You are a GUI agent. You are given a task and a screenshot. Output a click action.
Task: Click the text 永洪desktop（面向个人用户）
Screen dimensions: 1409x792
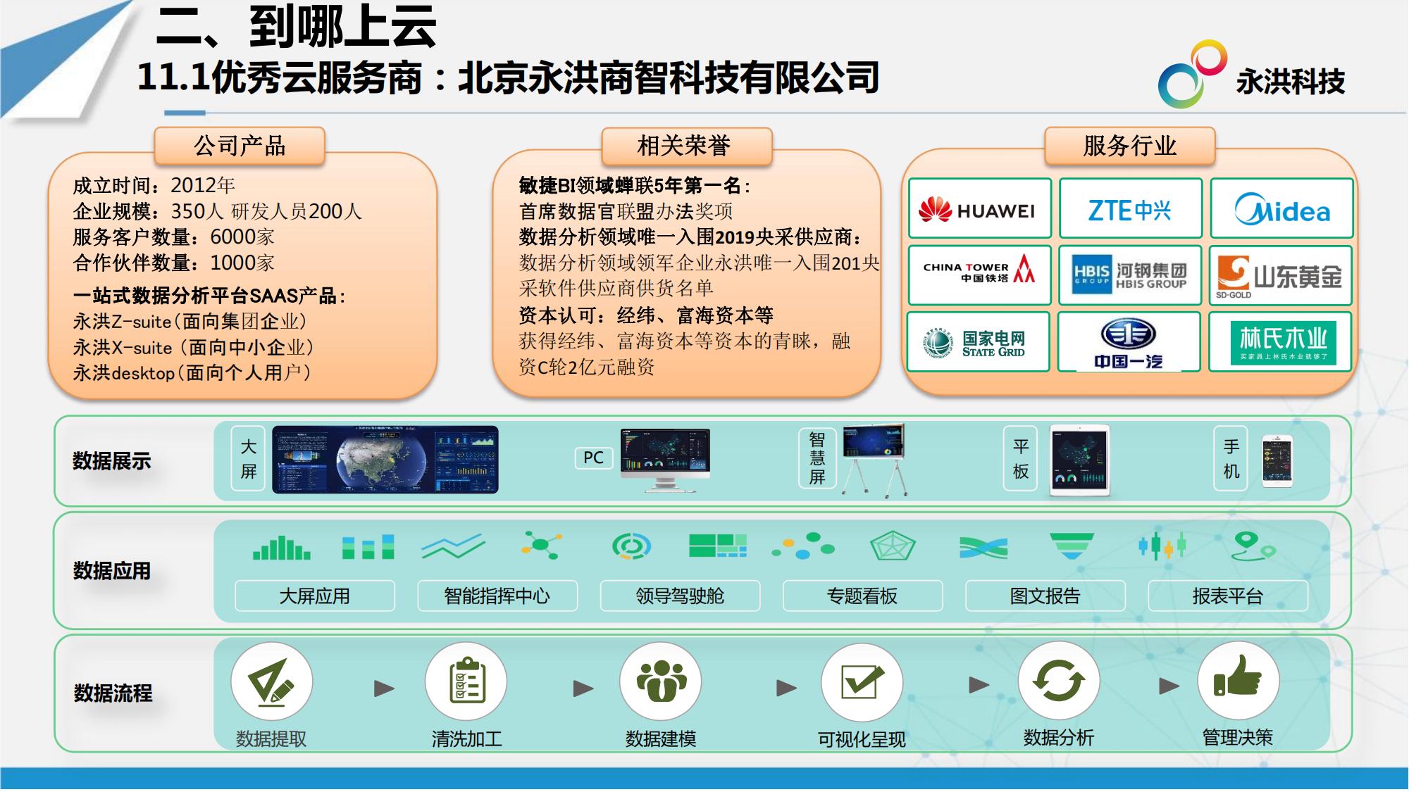(x=192, y=372)
